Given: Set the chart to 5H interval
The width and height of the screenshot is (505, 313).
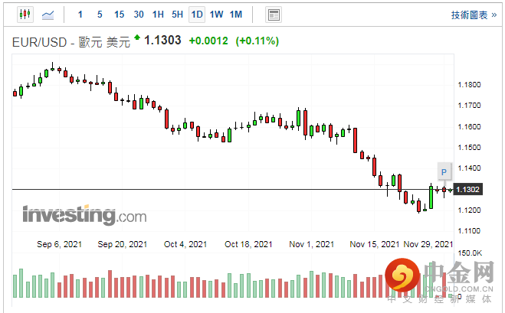Looking at the screenshot, I should pyautogui.click(x=177, y=15).
